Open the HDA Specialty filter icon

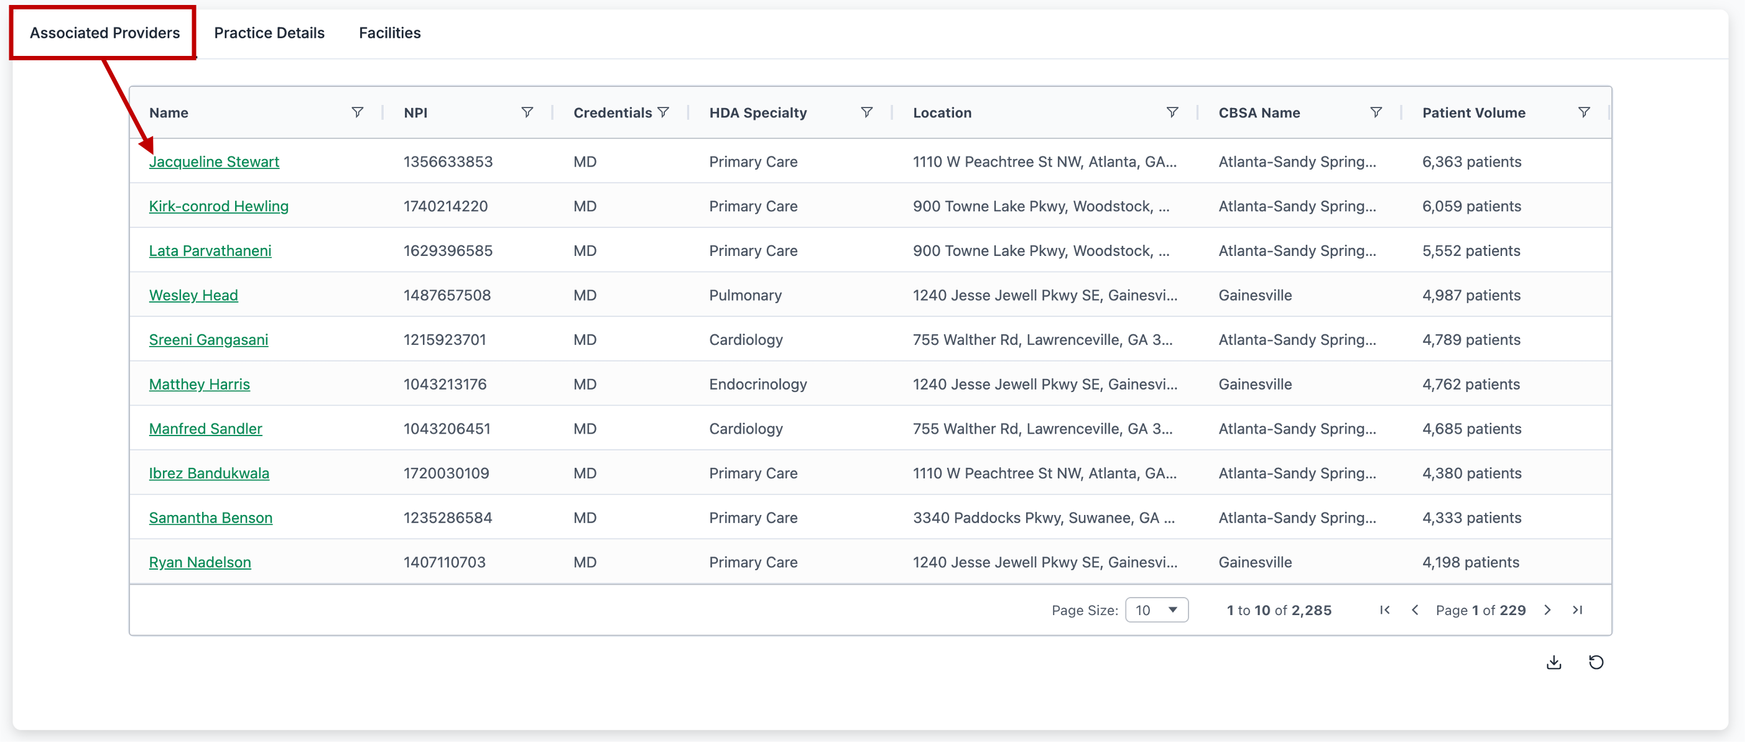click(x=867, y=112)
